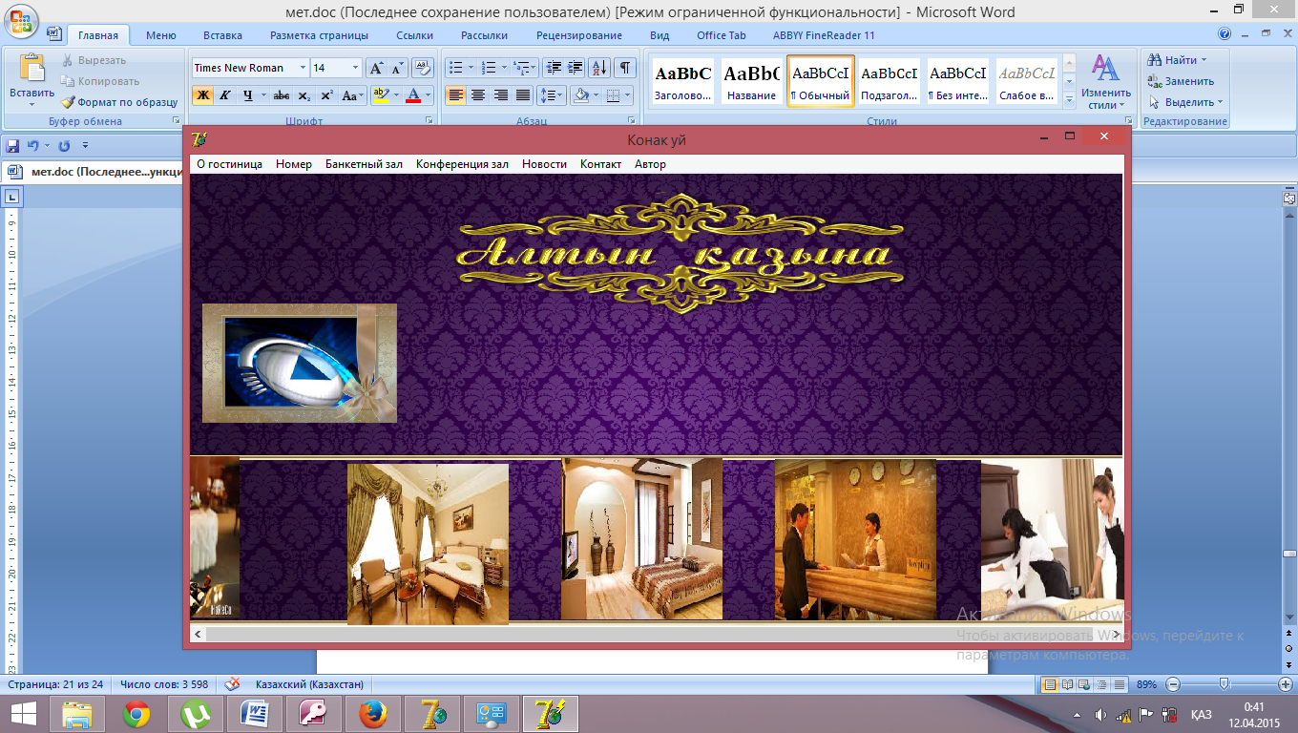The height and width of the screenshot is (733, 1298).
Task: Apply the 'Подзагол...' style
Action: coord(889,81)
